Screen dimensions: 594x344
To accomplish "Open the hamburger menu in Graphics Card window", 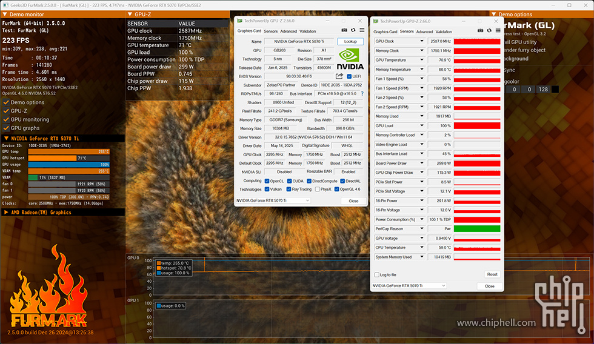I will pos(362,30).
